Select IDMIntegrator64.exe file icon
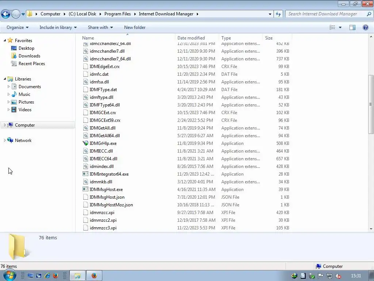 85,174
